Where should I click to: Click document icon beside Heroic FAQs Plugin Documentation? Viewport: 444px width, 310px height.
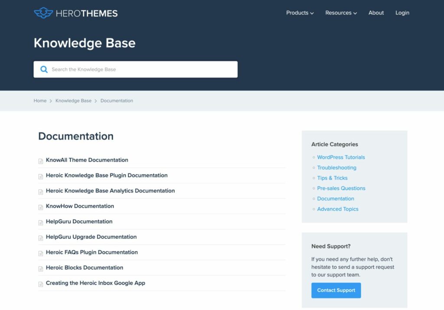(40, 253)
